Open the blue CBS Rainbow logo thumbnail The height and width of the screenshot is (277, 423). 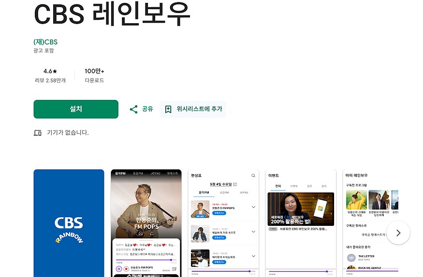(x=69, y=223)
